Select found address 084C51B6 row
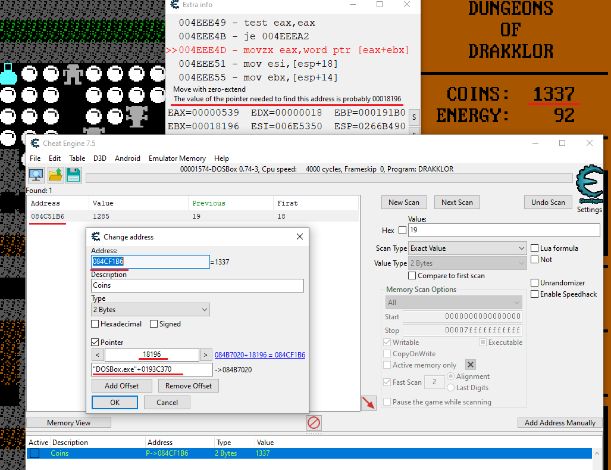The image size is (611, 470). tap(194, 216)
